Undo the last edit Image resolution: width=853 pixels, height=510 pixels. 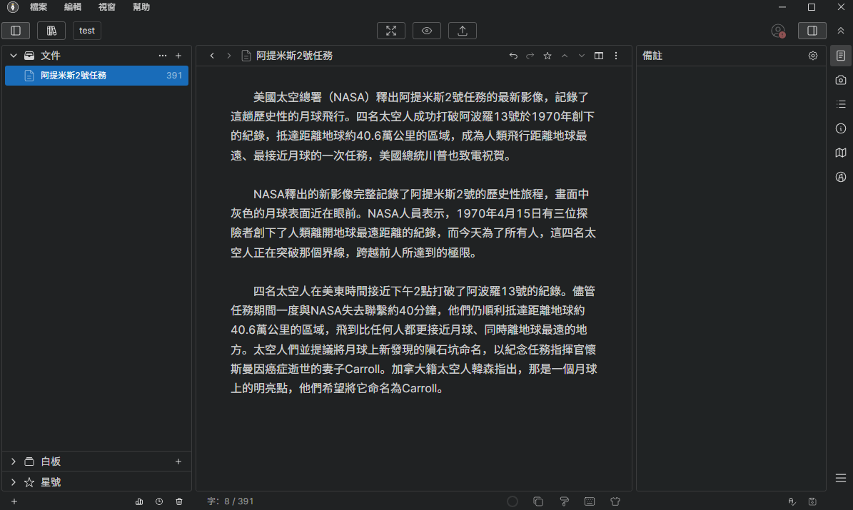pos(513,56)
